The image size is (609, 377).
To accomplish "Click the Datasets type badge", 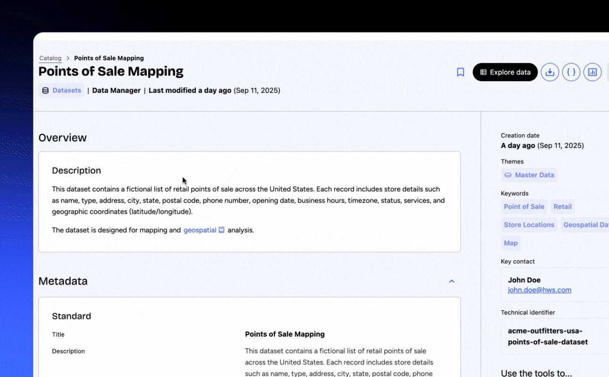I will (x=67, y=90).
